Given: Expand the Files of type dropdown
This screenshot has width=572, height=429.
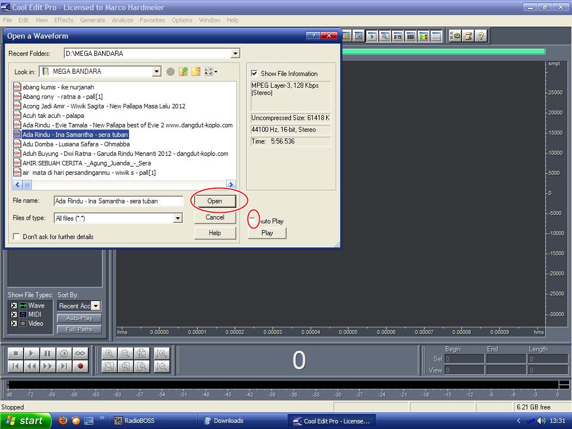Looking at the screenshot, I should (178, 218).
